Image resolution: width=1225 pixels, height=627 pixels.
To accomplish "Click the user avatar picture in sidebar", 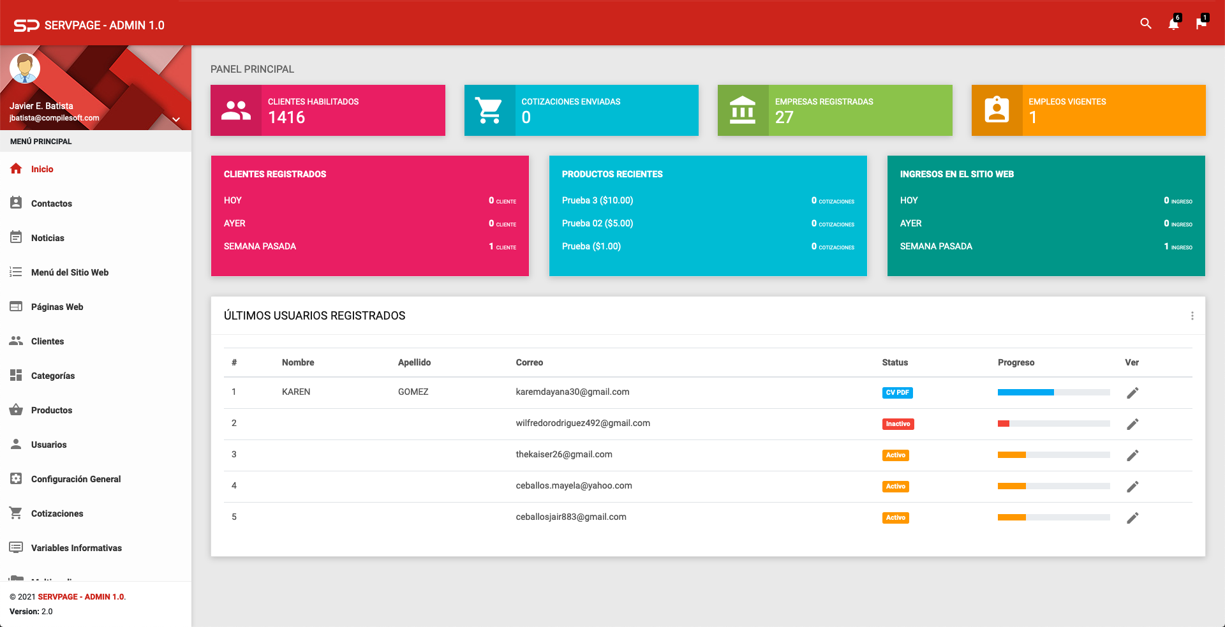I will coord(25,69).
